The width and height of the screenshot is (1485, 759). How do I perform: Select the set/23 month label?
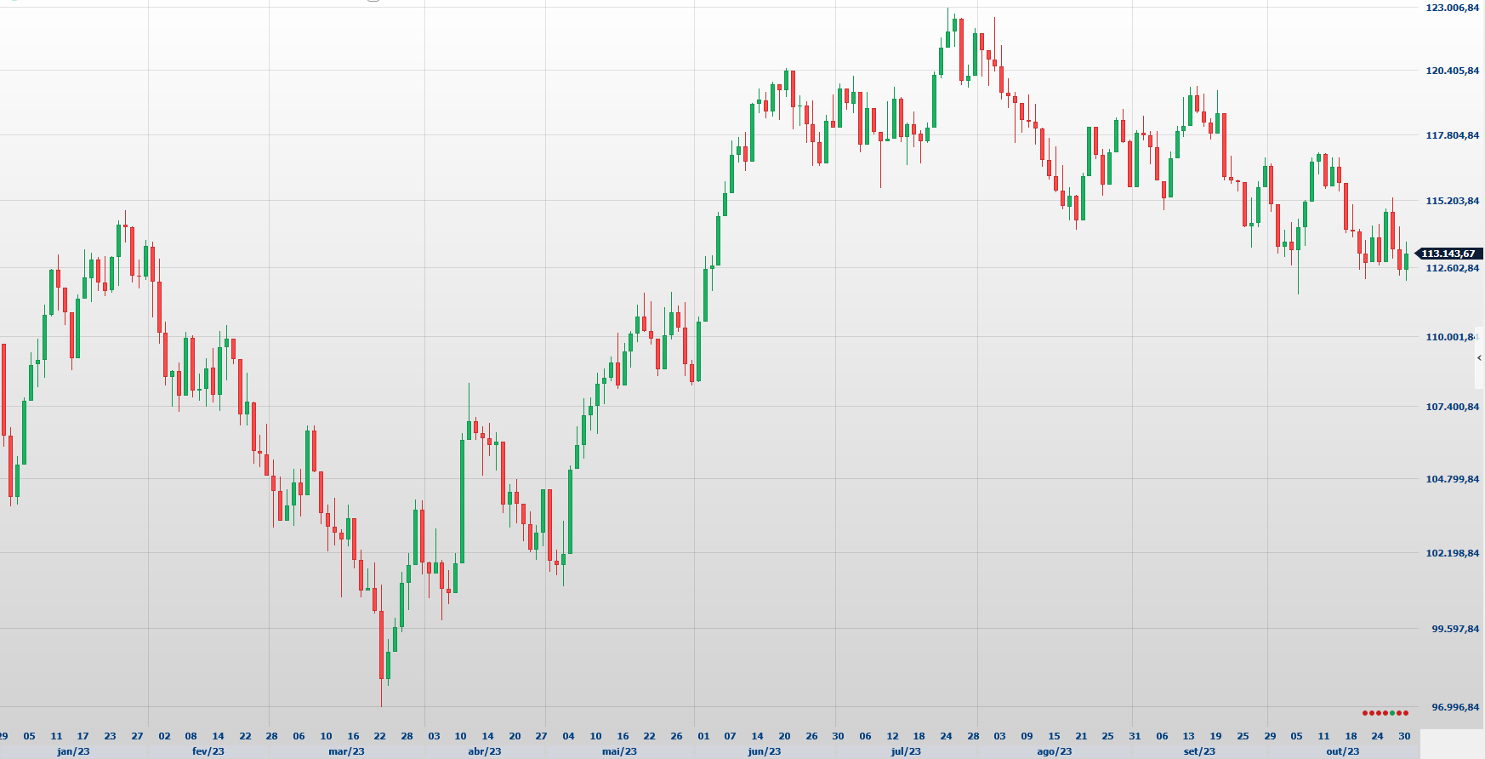pyautogui.click(x=1199, y=751)
